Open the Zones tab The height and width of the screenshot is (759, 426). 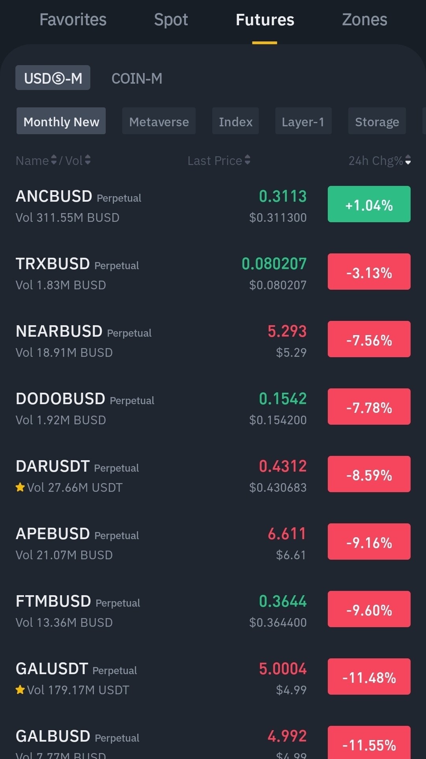[x=364, y=20]
